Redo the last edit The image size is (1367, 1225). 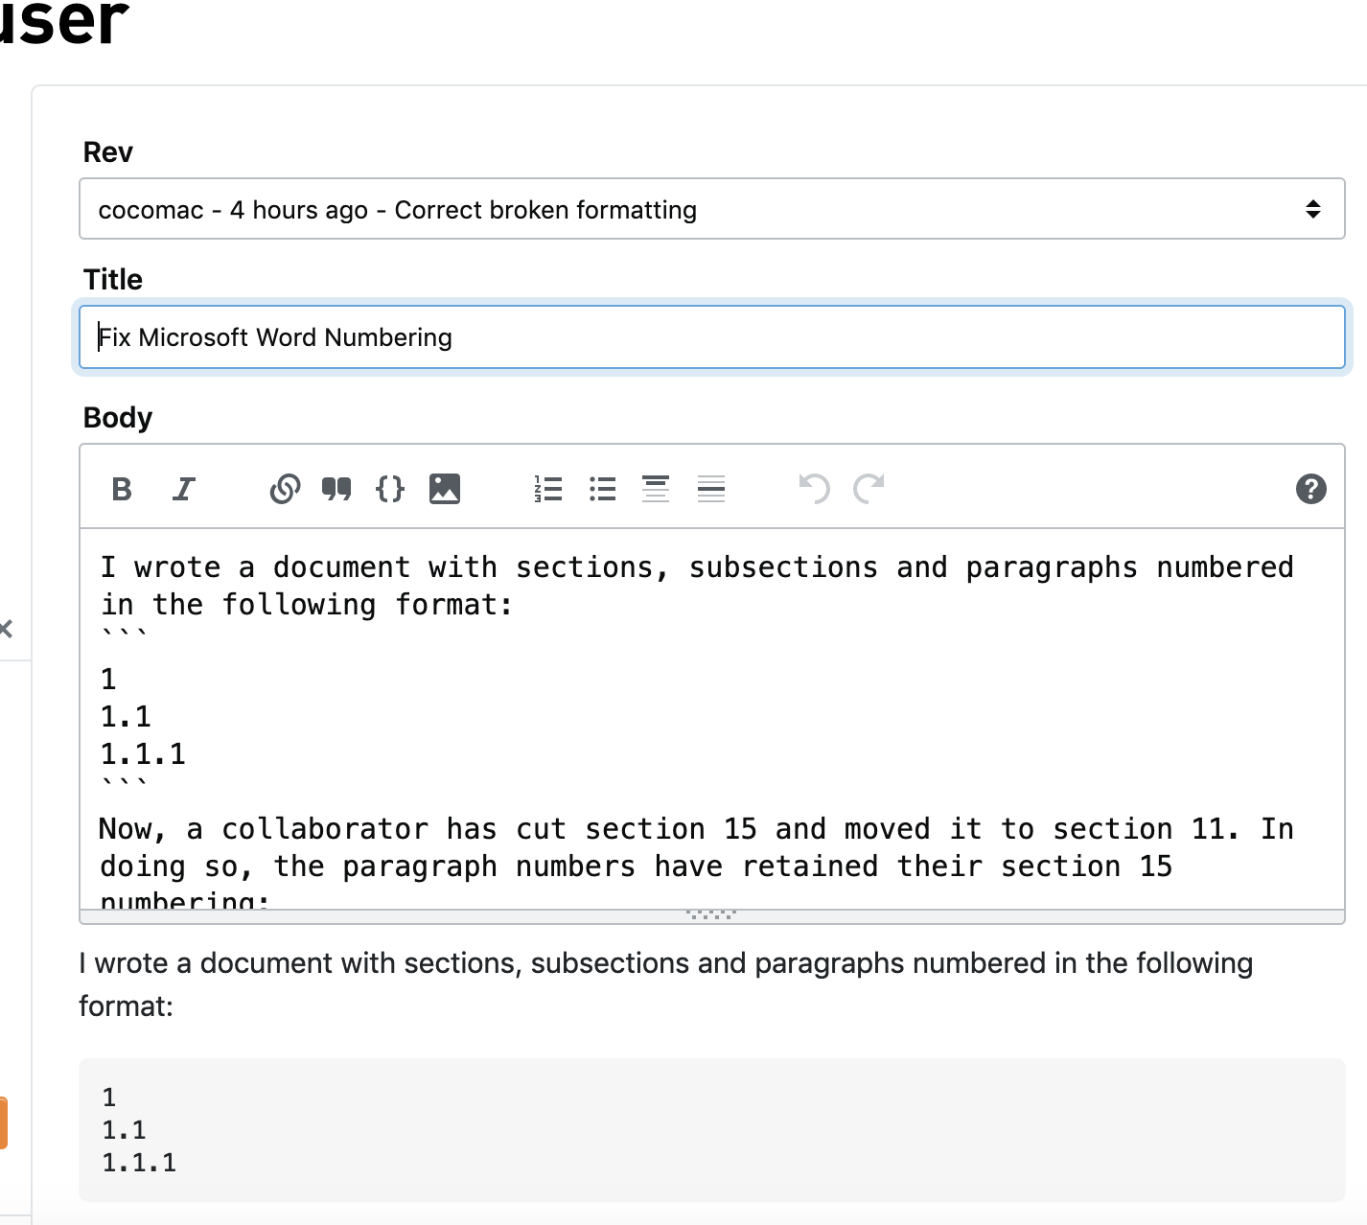869,489
